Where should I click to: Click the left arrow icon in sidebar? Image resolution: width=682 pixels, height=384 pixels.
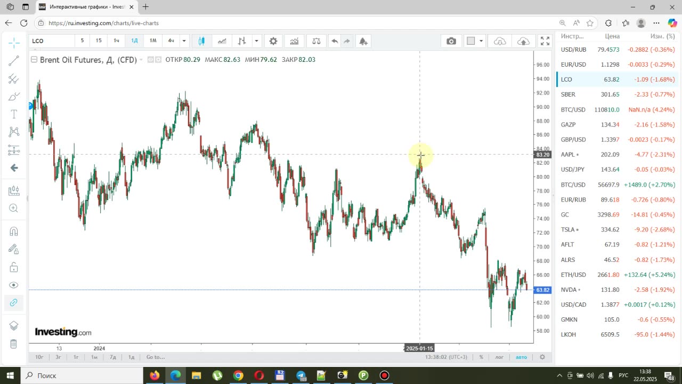tap(14, 168)
